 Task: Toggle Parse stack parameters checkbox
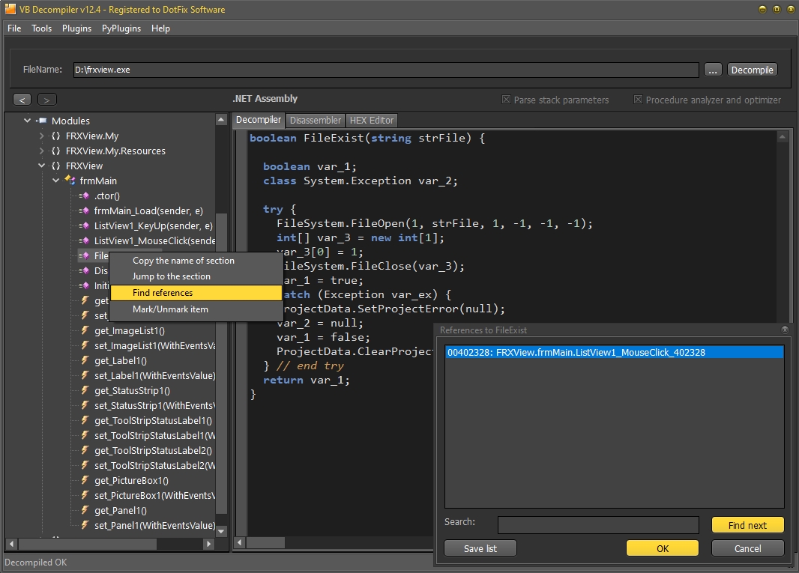(506, 100)
